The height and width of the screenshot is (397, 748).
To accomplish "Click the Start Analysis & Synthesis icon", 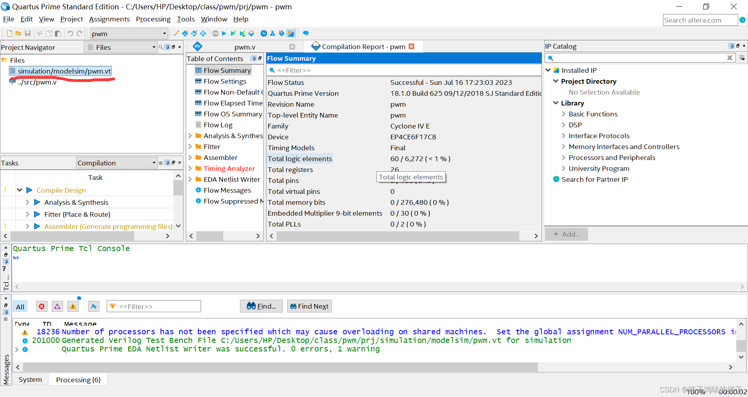I will [233, 33].
